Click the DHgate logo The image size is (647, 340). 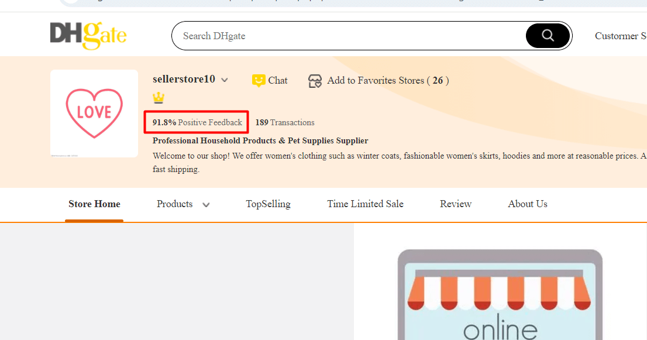click(88, 35)
